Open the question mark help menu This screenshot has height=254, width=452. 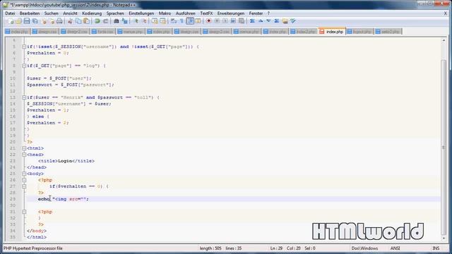pos(268,13)
